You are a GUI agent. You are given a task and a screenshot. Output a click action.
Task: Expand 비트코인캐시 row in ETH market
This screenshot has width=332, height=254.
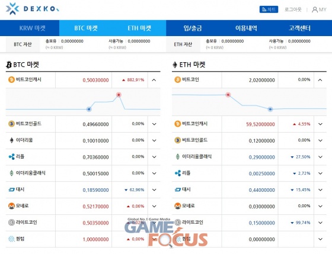(320, 124)
